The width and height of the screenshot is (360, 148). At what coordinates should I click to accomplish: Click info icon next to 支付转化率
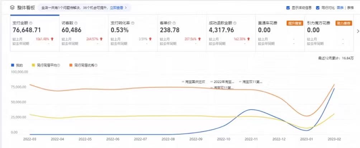pyautogui.click(x=133, y=23)
